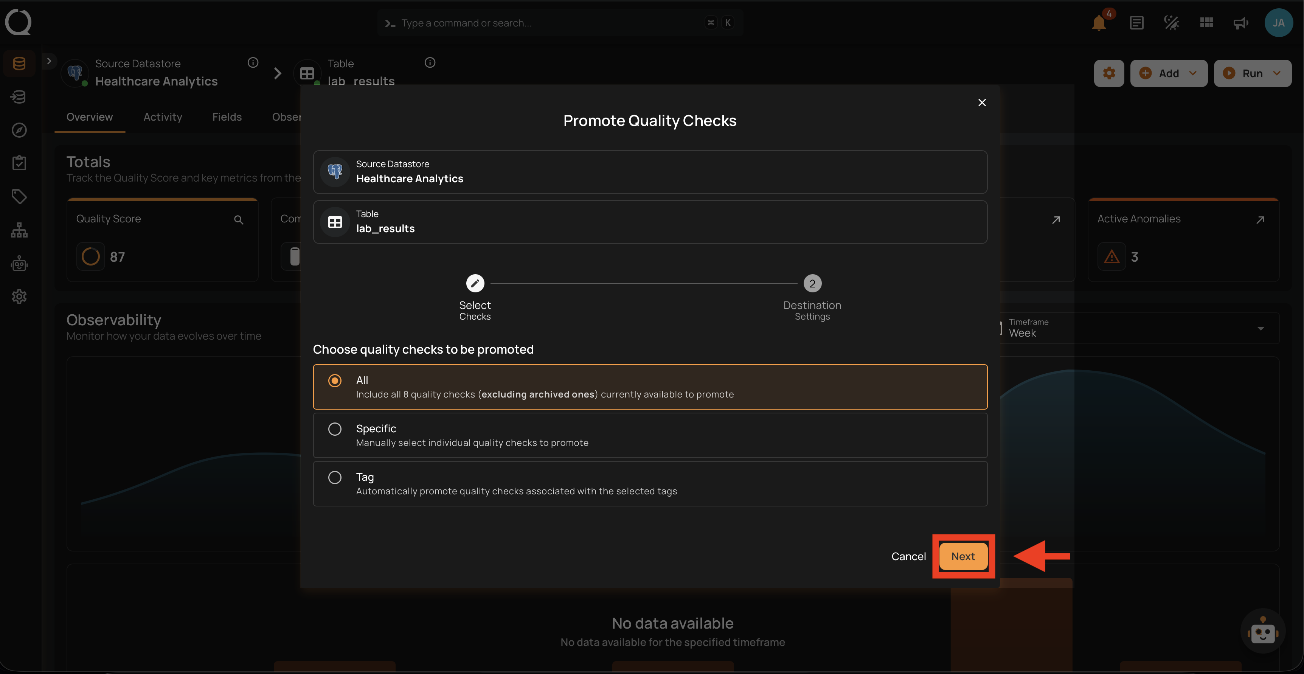This screenshot has height=674, width=1304.
Task: Click 'Manually select individual quality checks to promote' text
Action: [x=472, y=443]
